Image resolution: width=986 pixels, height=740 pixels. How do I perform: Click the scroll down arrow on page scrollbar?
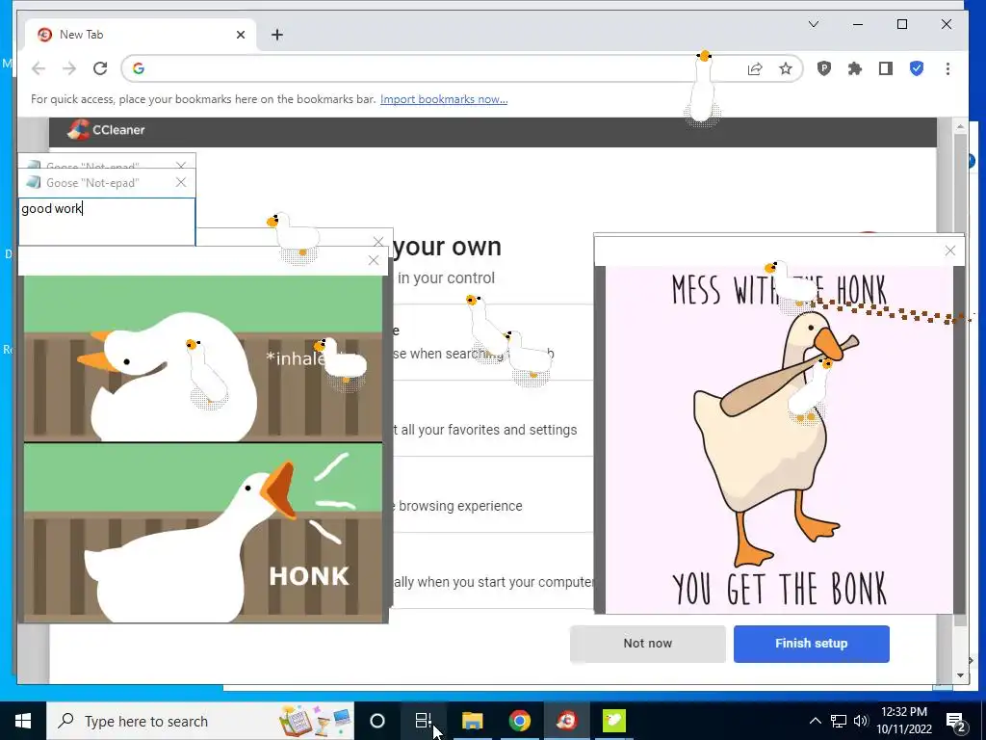960,675
